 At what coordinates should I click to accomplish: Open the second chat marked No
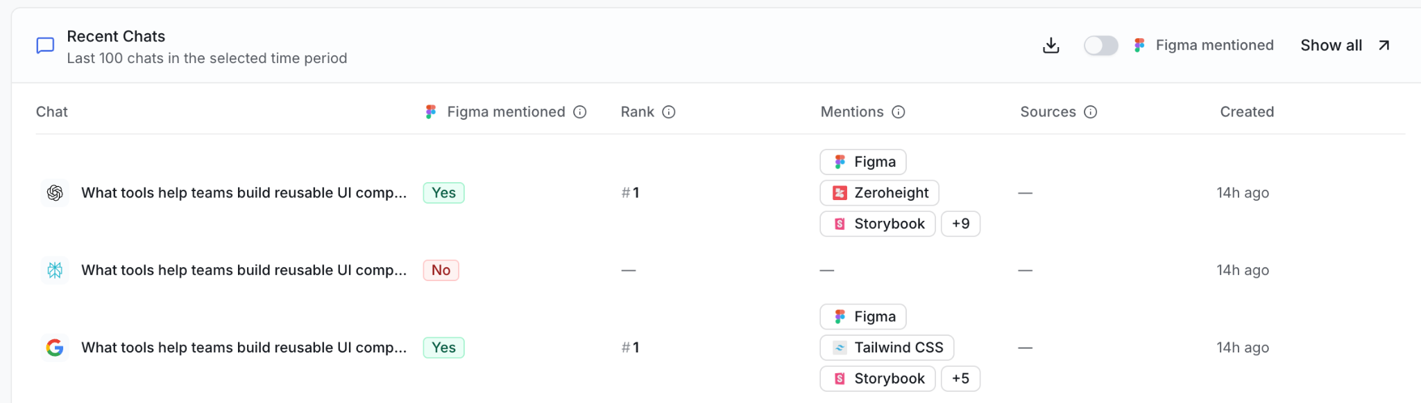coord(244,270)
